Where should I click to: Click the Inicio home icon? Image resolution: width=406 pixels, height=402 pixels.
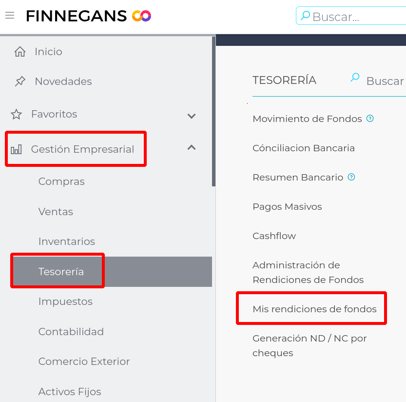pos(20,52)
